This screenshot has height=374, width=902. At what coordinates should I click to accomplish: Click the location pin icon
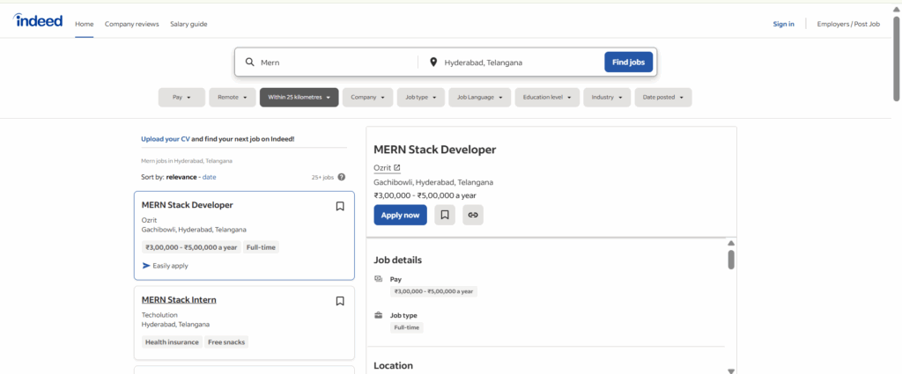[x=433, y=62]
